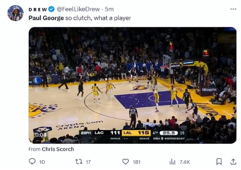Play the Lakers vs Clippers video clip

[x=133, y=85]
